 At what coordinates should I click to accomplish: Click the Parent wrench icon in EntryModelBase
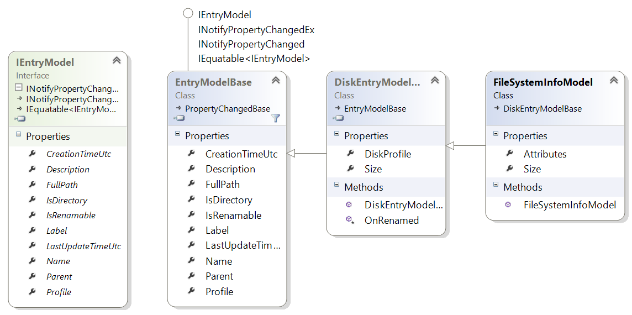[192, 275]
